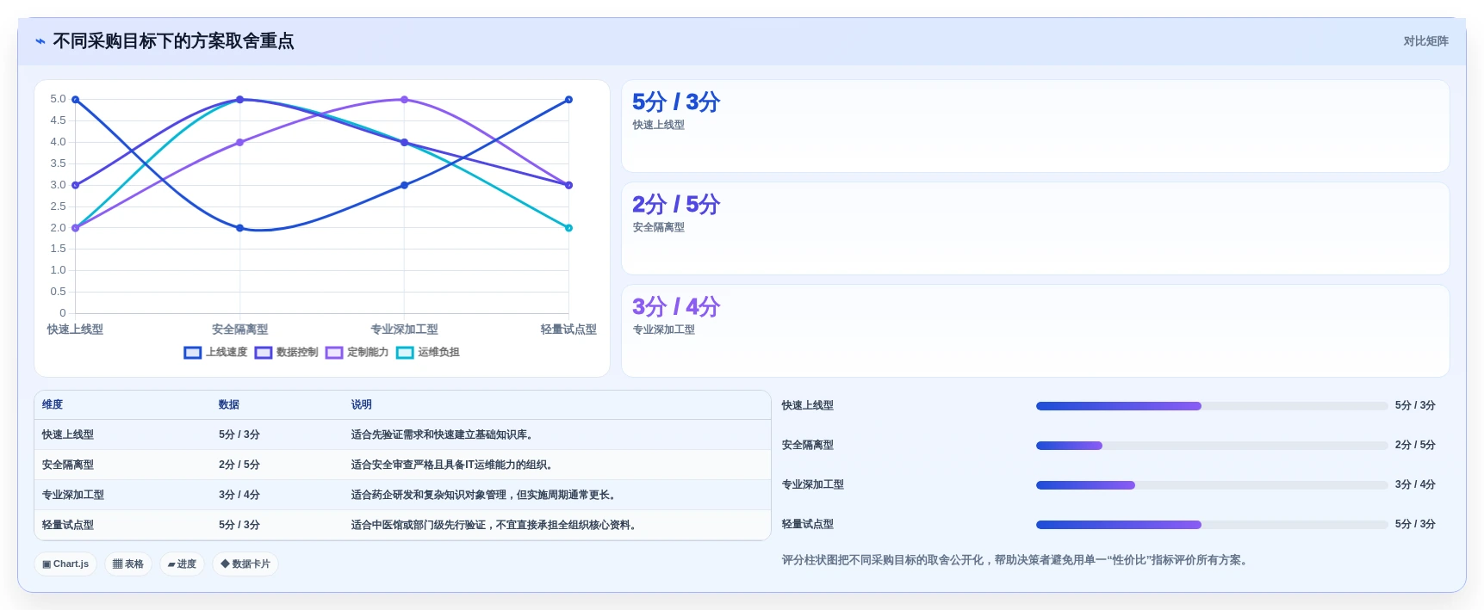
Task: Select the 5.0 data point at 快速上线型
Action: point(76,100)
